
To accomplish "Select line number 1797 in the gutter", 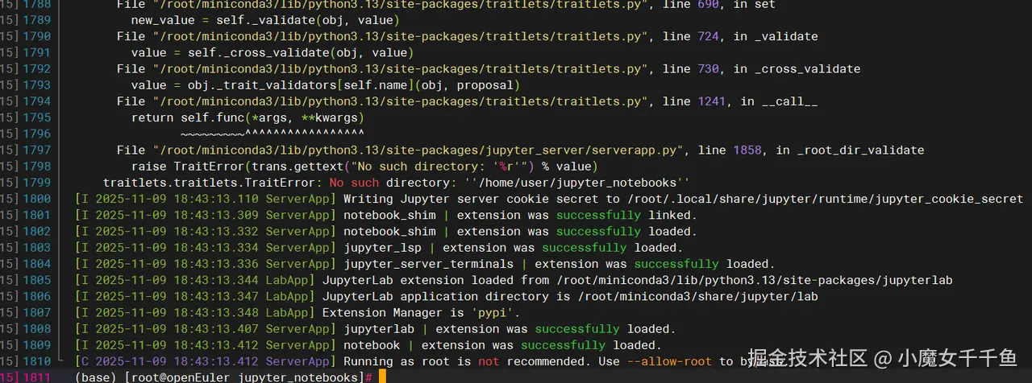I will pyautogui.click(x=36, y=150).
